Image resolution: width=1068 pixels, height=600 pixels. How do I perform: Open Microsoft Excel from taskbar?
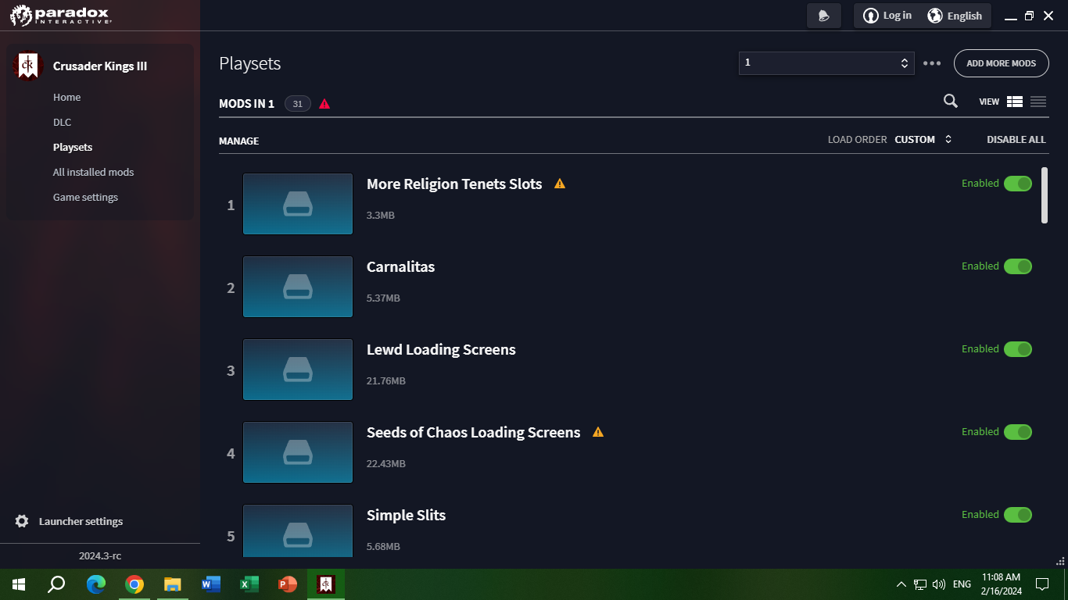coord(249,584)
